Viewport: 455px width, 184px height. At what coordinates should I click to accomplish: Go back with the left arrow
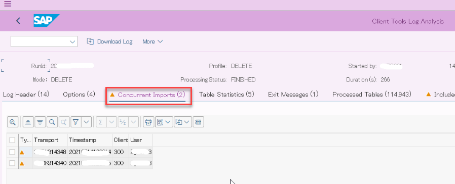[18, 21]
